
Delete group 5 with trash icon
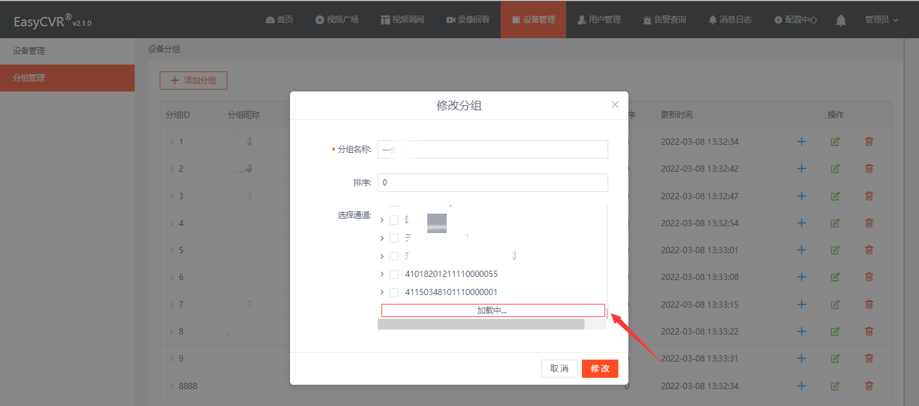pyautogui.click(x=869, y=250)
